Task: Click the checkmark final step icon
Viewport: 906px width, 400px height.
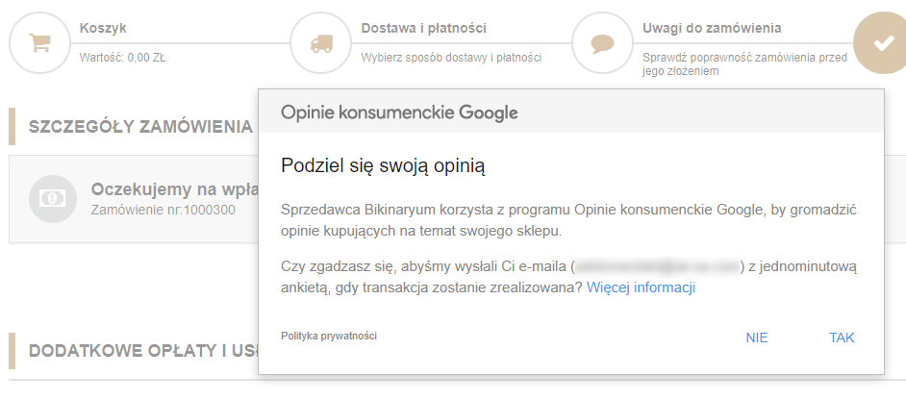Action: tap(883, 43)
